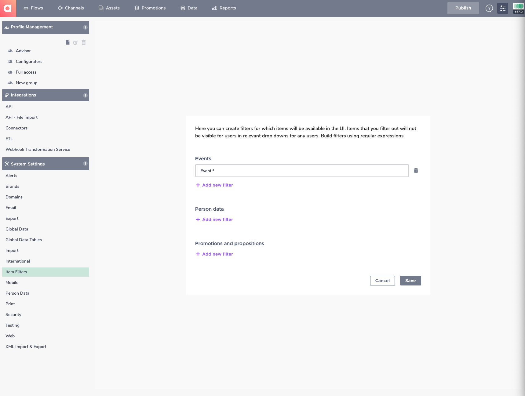This screenshot has width=525, height=396.
Task: Collapse the Integrations section header
Action: coord(46,95)
